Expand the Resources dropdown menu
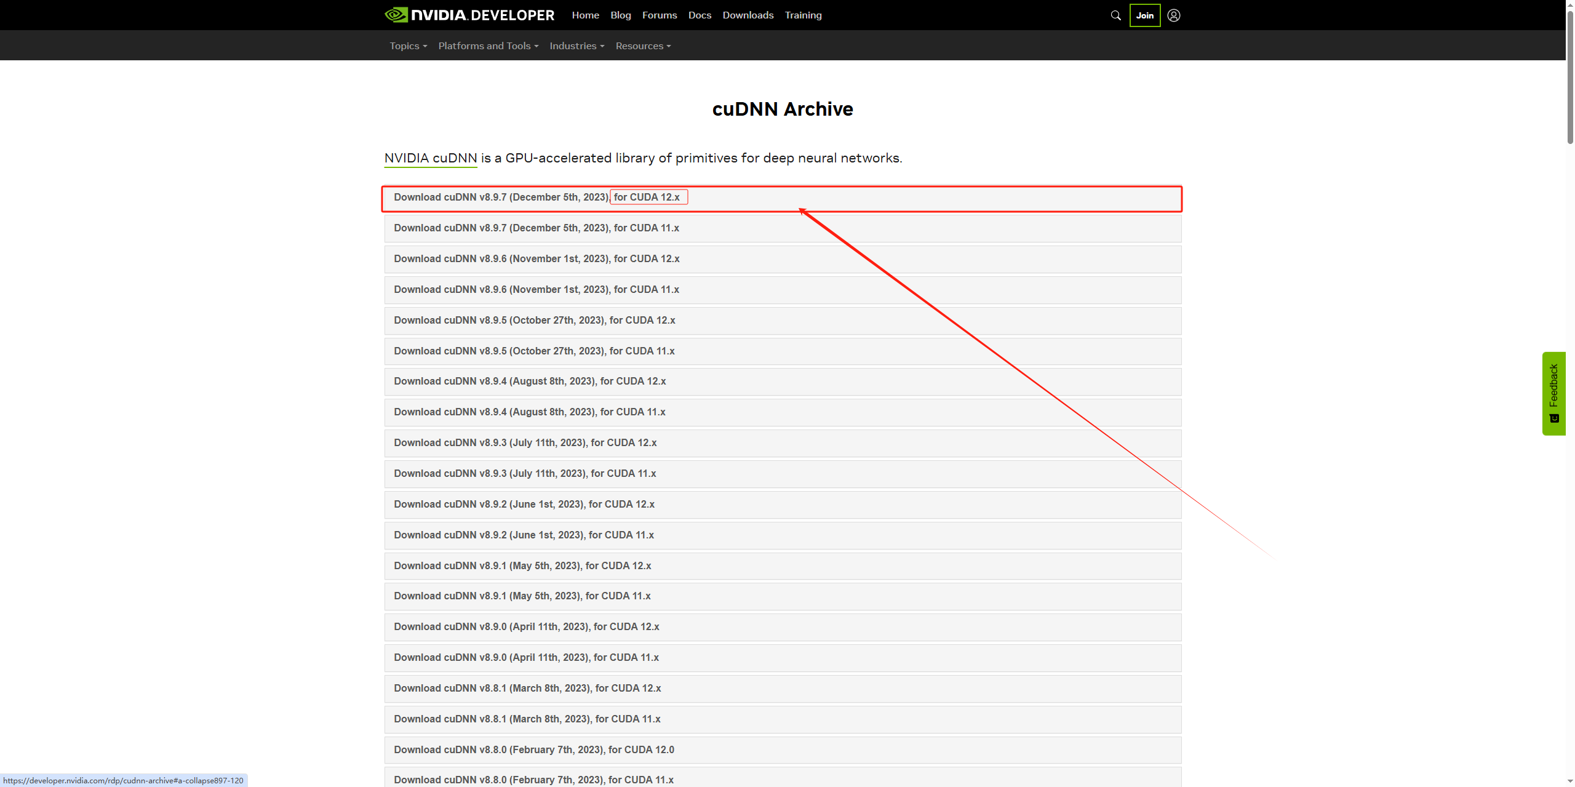 pyautogui.click(x=643, y=46)
